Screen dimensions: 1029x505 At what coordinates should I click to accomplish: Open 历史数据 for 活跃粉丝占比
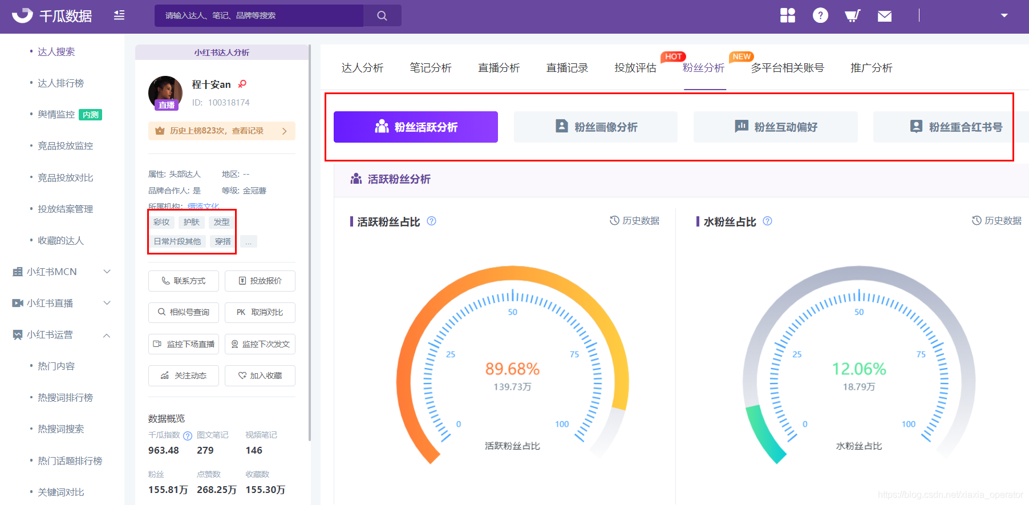(635, 221)
